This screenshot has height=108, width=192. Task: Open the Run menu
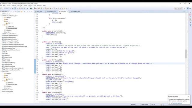pos(35,6)
